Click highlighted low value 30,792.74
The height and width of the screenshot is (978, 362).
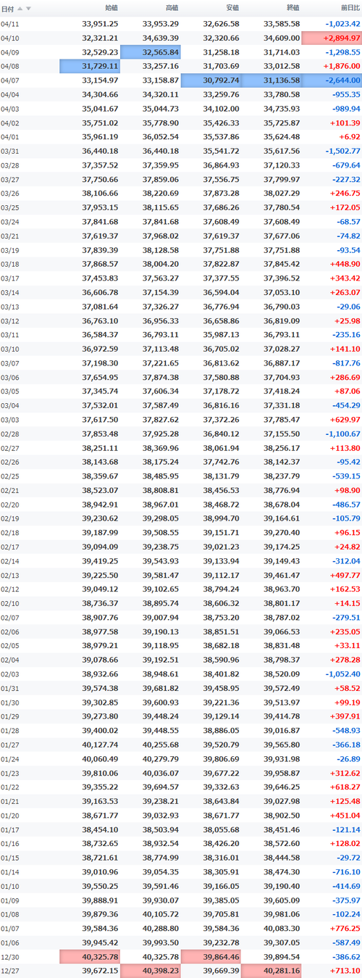pos(211,80)
